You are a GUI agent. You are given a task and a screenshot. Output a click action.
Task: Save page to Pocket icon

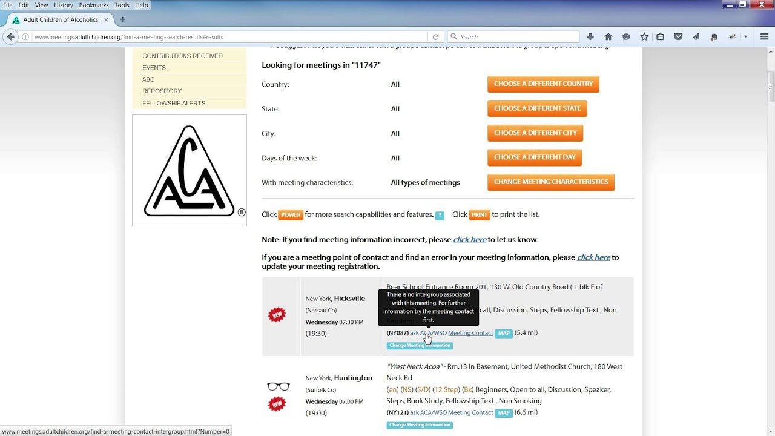678,37
